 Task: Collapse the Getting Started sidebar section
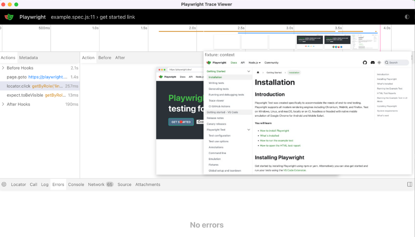[x=249, y=71]
